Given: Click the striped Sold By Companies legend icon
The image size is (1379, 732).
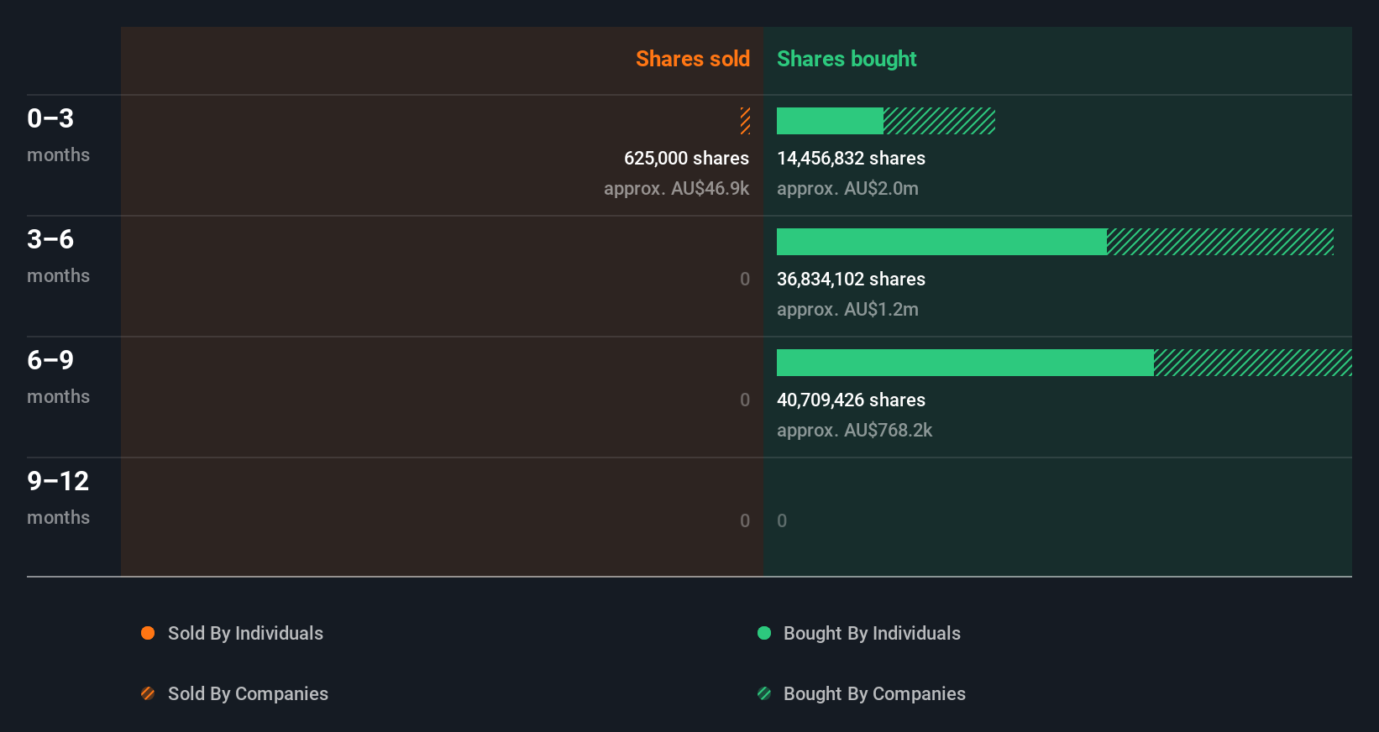Looking at the screenshot, I should tap(148, 693).
